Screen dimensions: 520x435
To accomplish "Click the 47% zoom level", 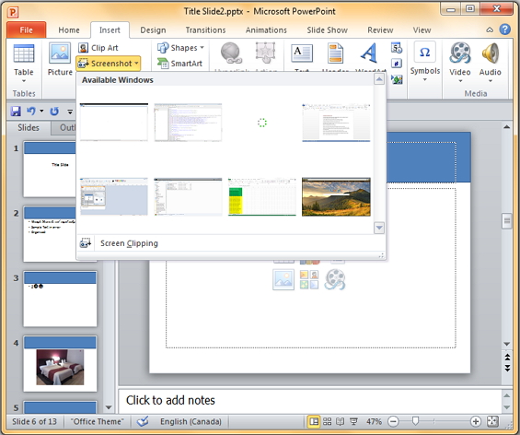I will pos(374,421).
